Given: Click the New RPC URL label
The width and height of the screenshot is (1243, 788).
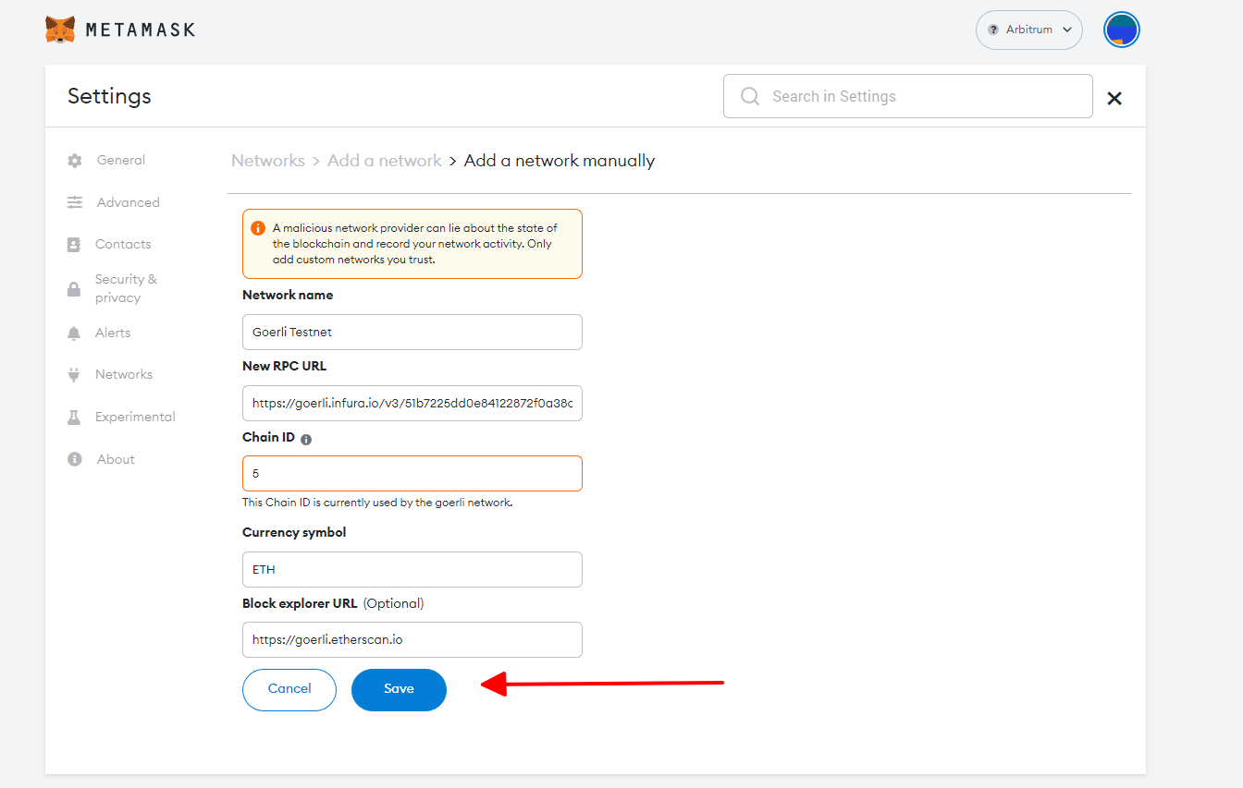Looking at the screenshot, I should (285, 366).
